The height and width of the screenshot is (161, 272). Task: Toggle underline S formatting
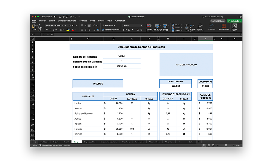point(54,30)
